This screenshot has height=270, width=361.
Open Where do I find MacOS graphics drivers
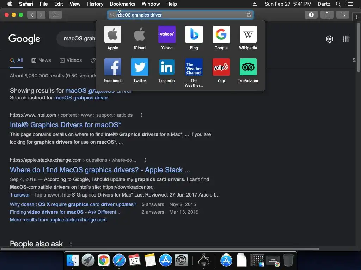[x=100, y=170]
